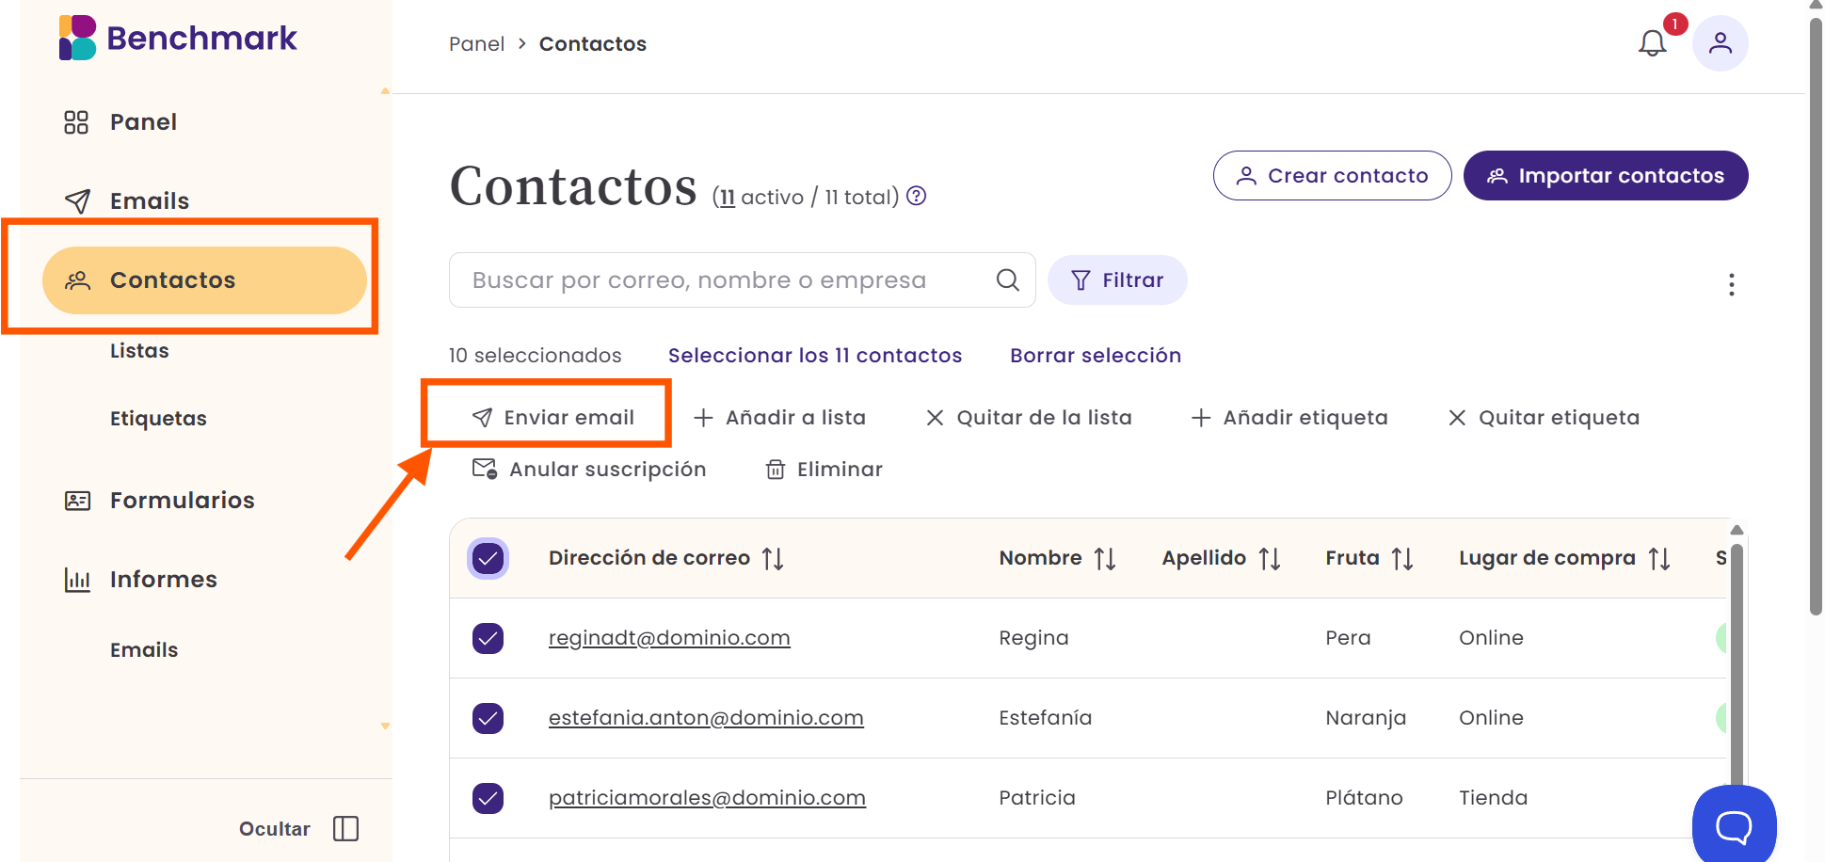This screenshot has width=1825, height=862.
Task: Click the sidebar collapse icon next to Ocultar
Action: [346, 828]
